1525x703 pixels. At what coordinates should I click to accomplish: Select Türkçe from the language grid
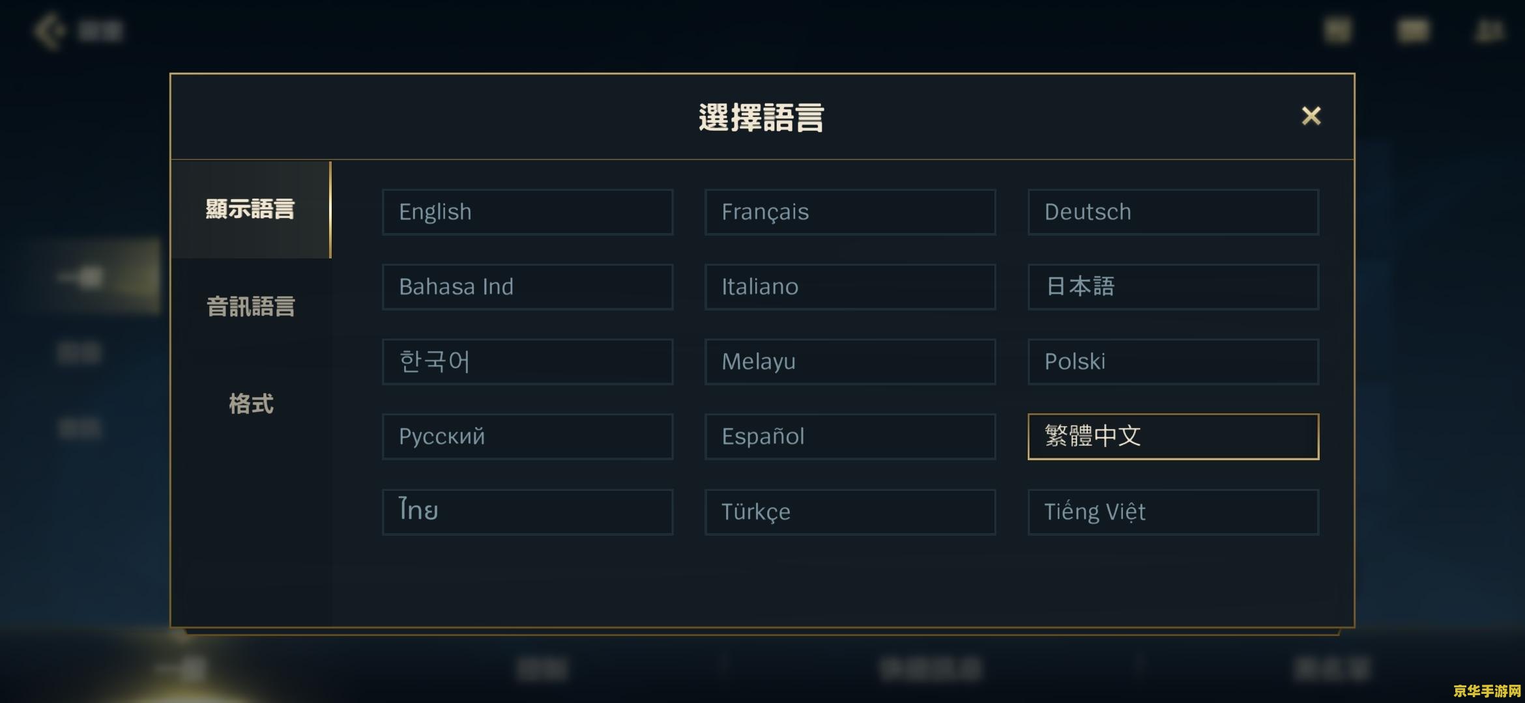[x=850, y=512]
